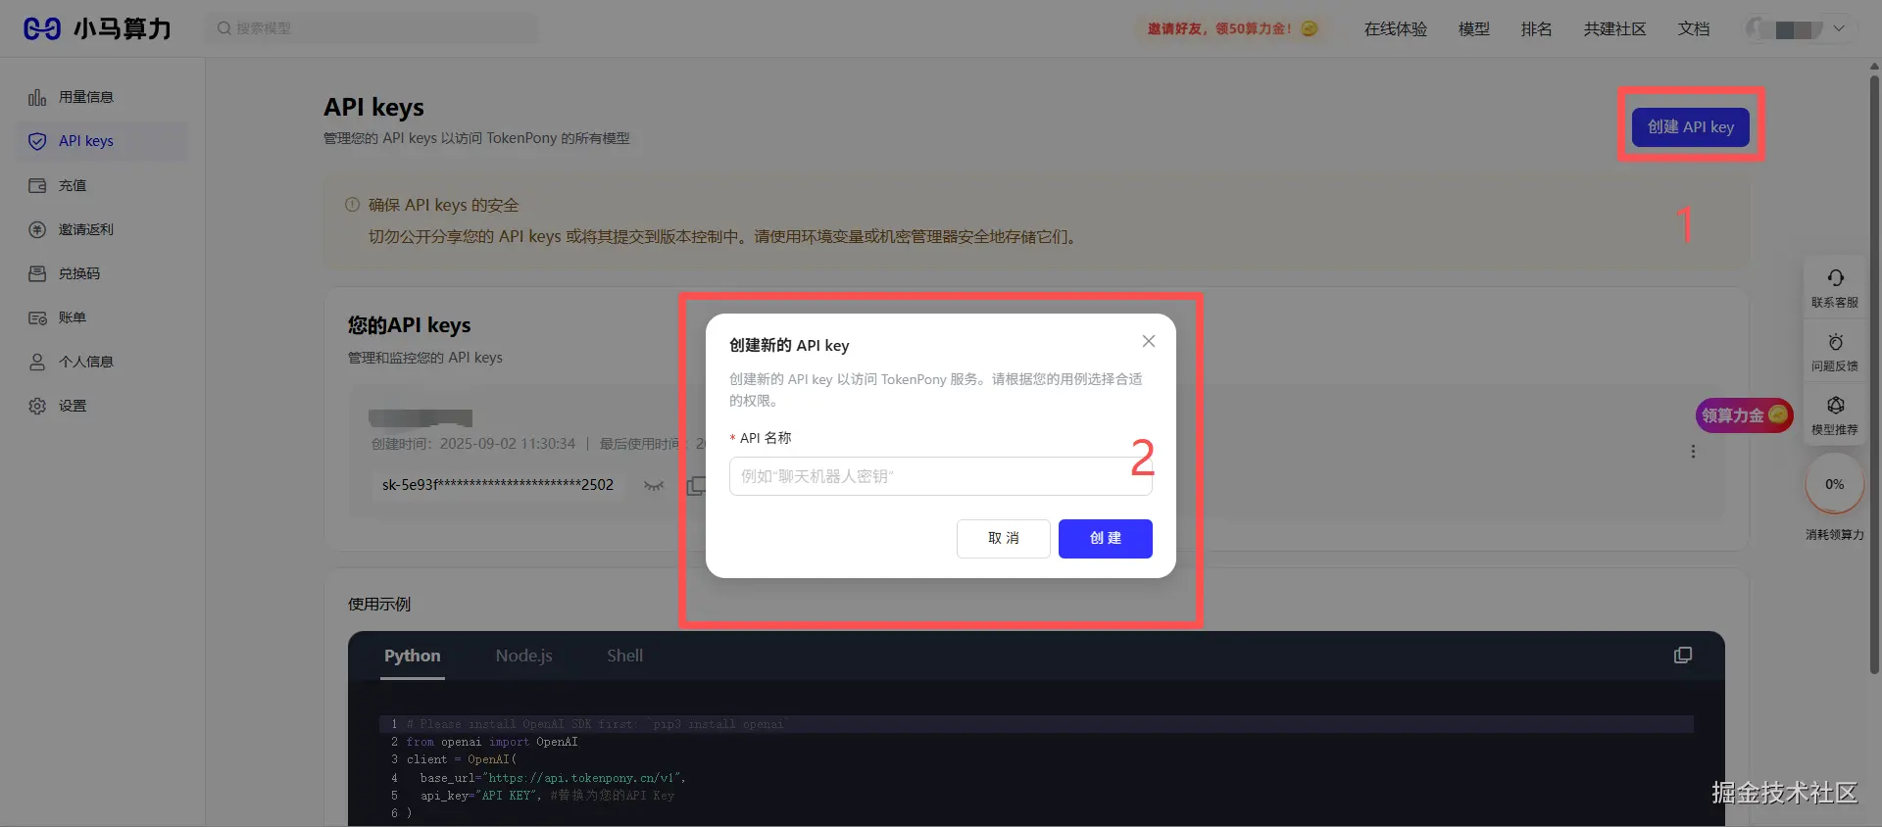Focus the 搜索模型 search box
The height and width of the screenshot is (827, 1882).
coord(371,28)
